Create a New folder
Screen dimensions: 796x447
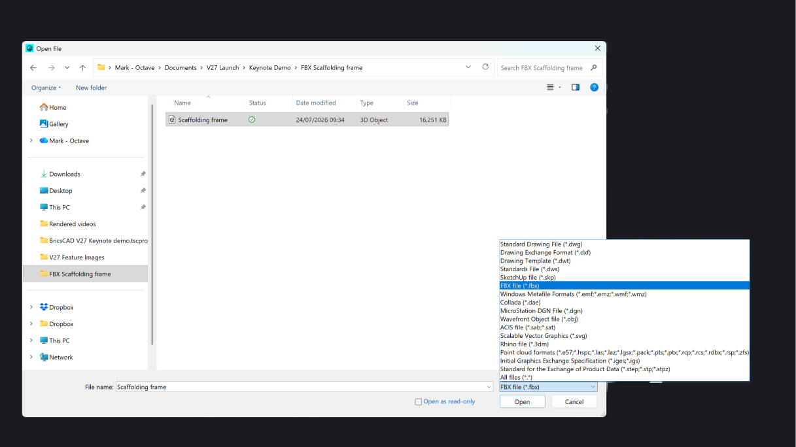pos(91,88)
